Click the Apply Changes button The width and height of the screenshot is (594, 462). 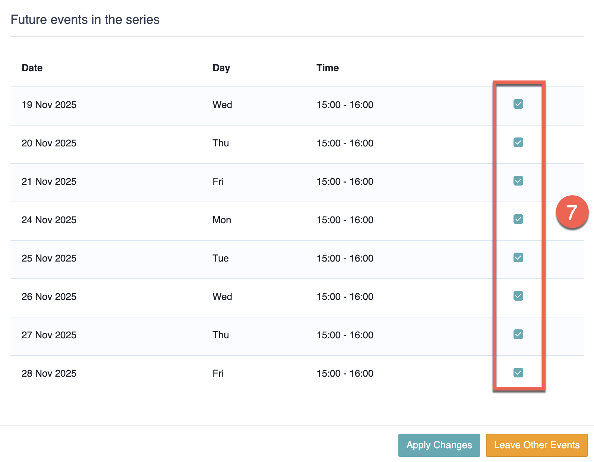tap(439, 445)
